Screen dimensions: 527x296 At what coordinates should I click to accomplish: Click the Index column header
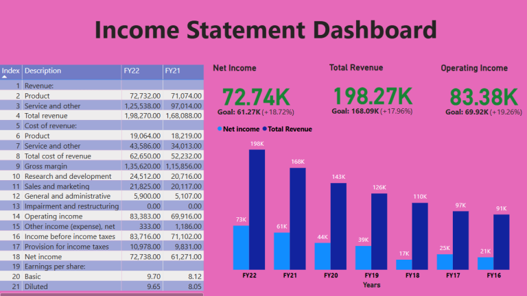10,70
